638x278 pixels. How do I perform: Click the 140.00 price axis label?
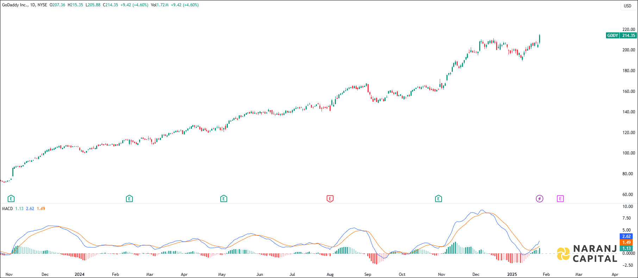tap(628, 112)
